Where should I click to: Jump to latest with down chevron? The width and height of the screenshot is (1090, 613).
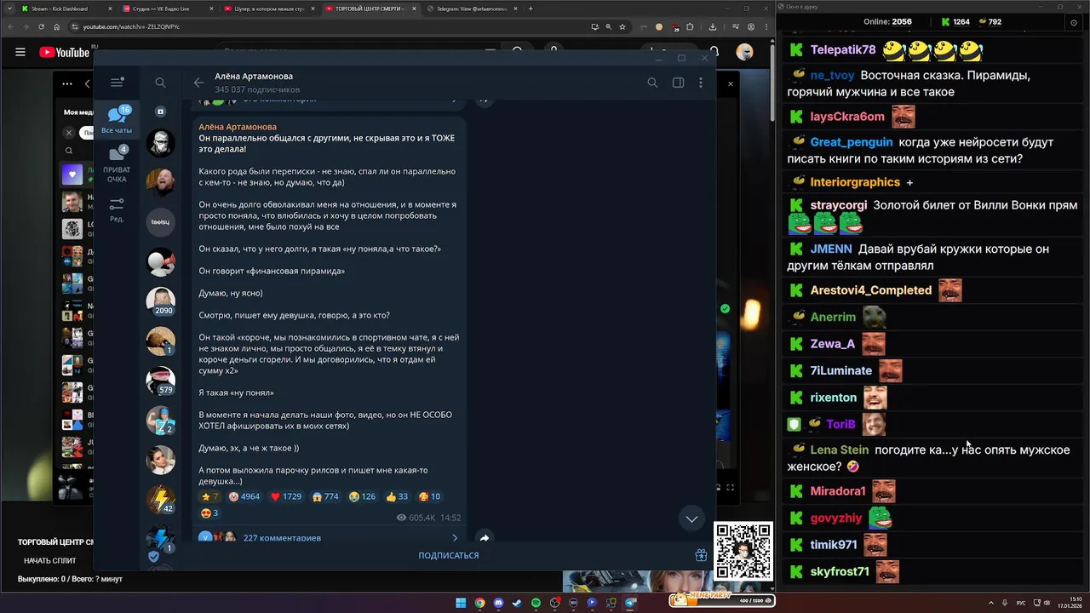691,518
